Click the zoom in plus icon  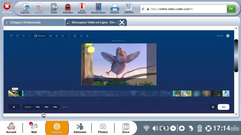click(x=182, y=128)
